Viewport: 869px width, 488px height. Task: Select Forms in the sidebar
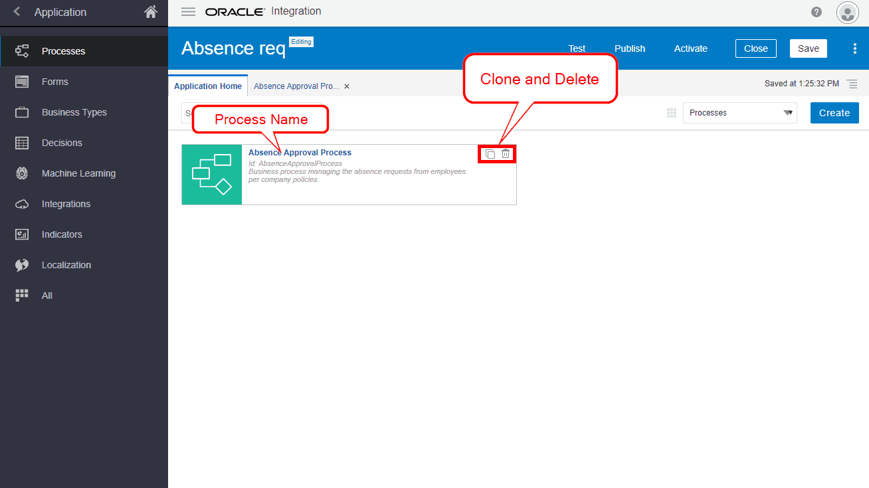point(54,82)
